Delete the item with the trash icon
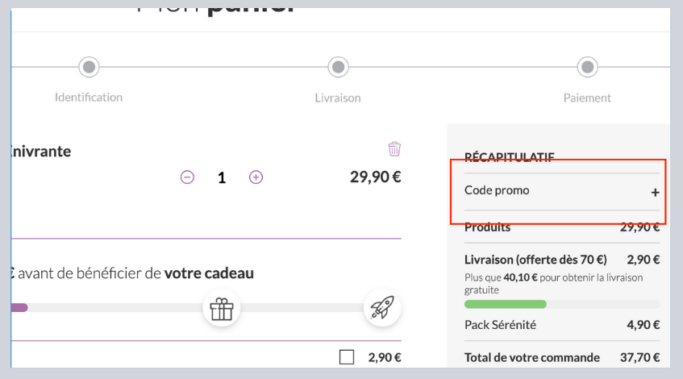This screenshot has width=683, height=379. (x=394, y=149)
